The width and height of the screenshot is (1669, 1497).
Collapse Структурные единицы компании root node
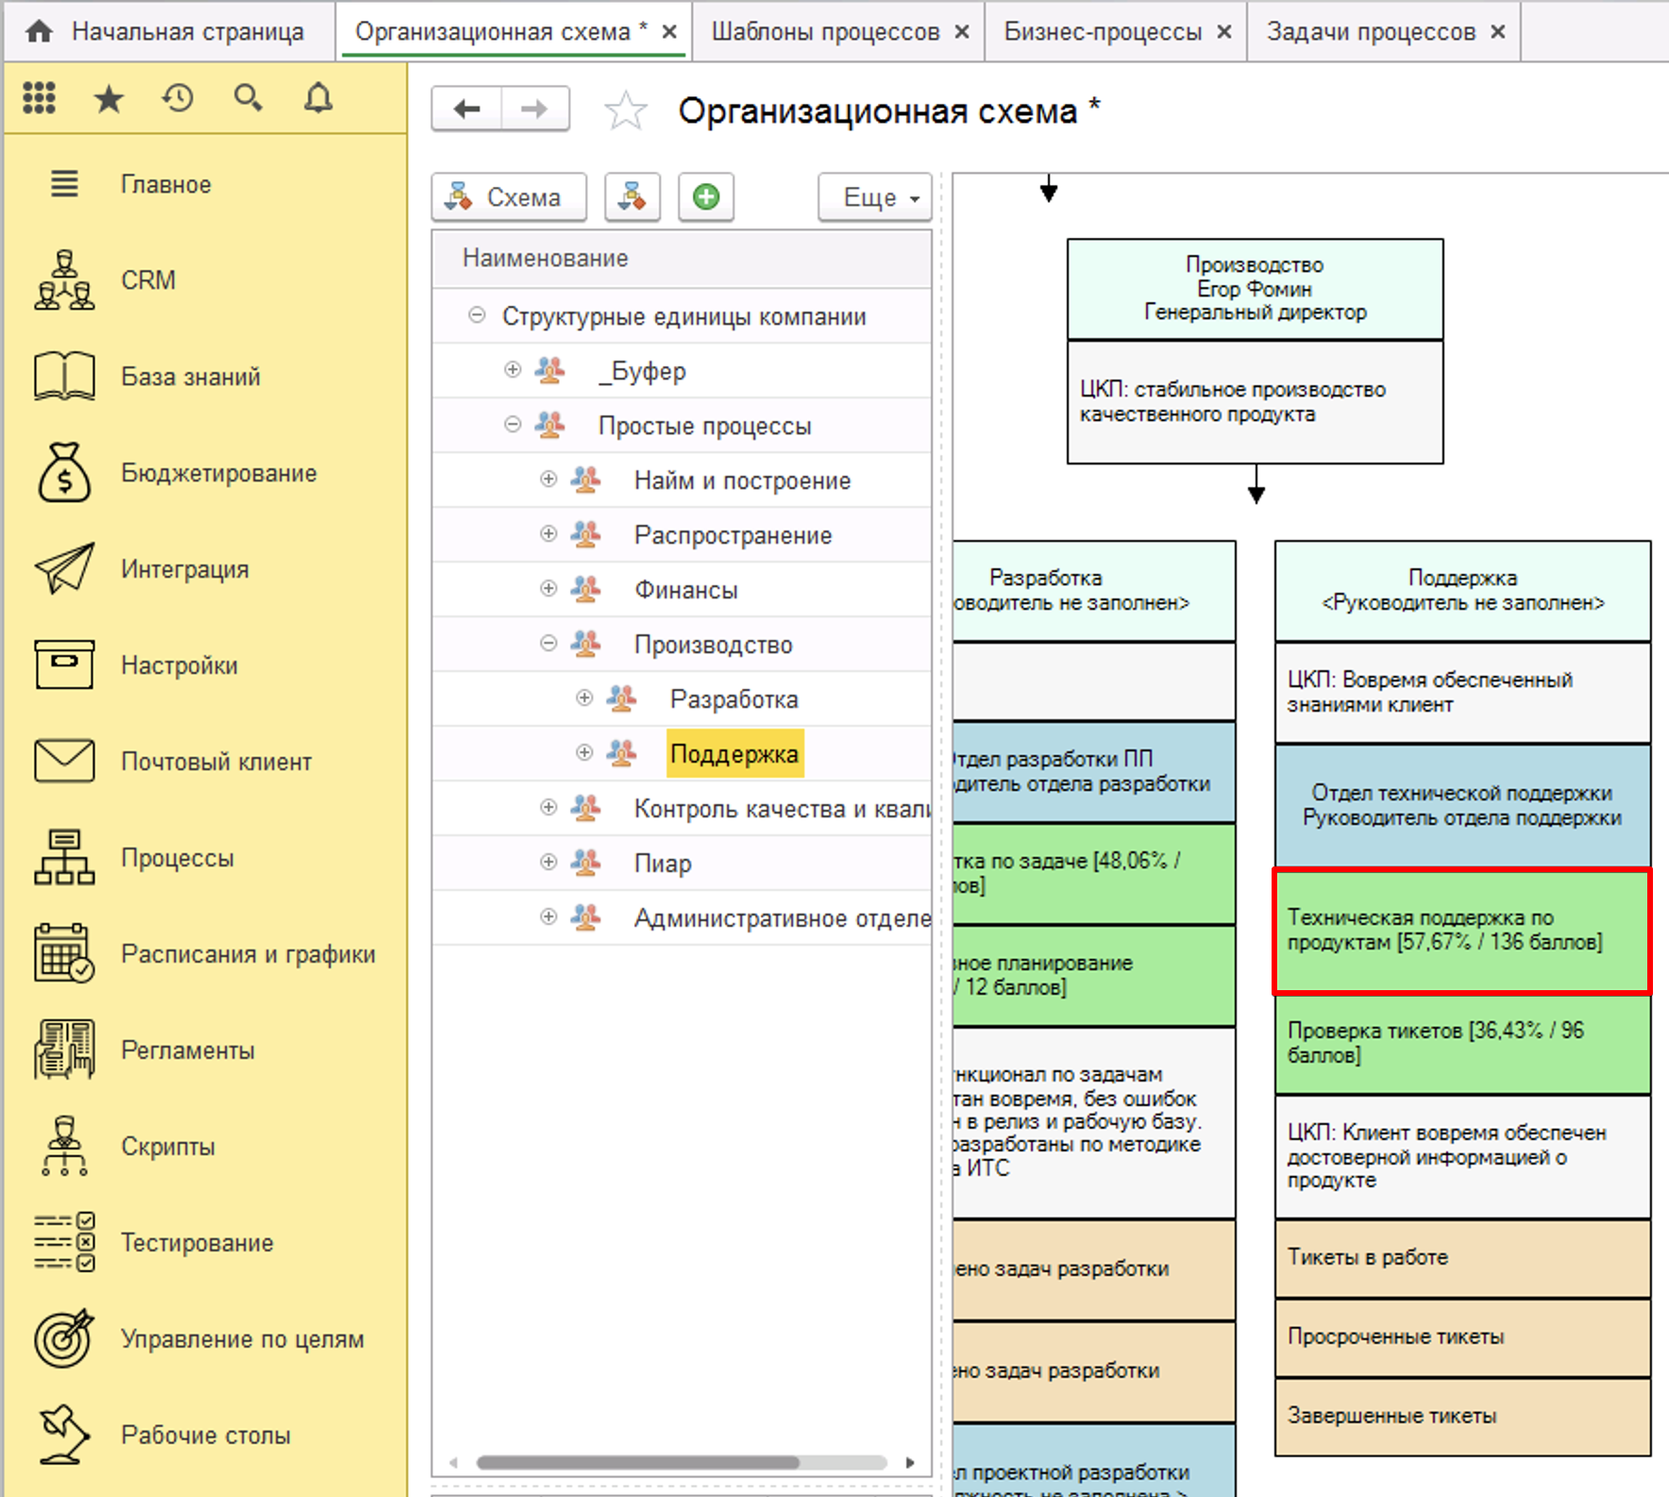click(x=477, y=315)
